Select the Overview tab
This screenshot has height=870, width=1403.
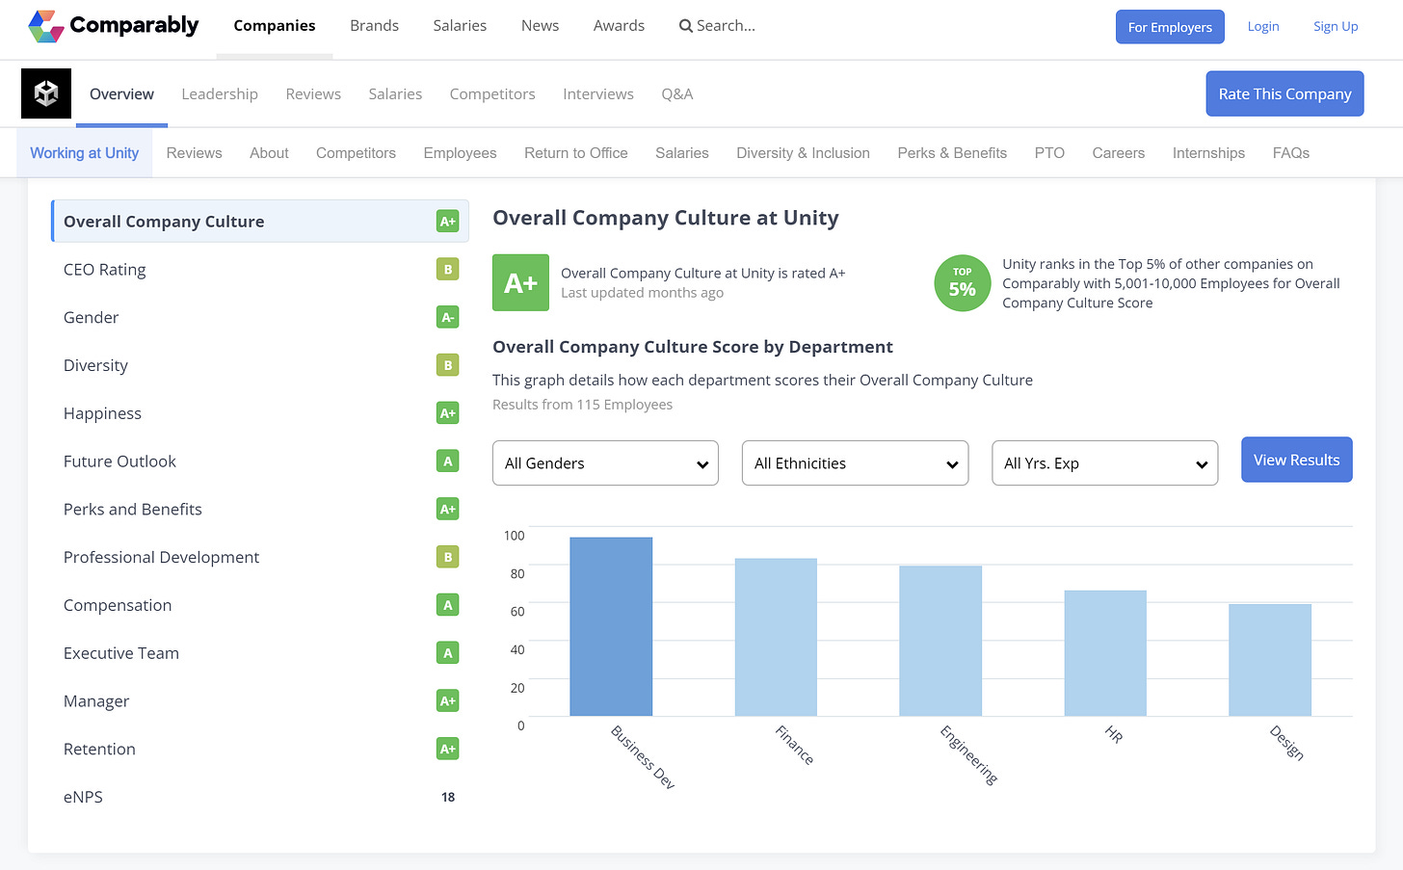coord(121,94)
